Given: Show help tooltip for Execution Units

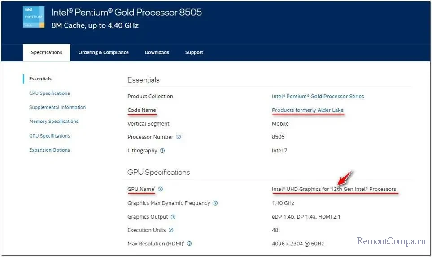Looking at the screenshot, I should point(171,230).
